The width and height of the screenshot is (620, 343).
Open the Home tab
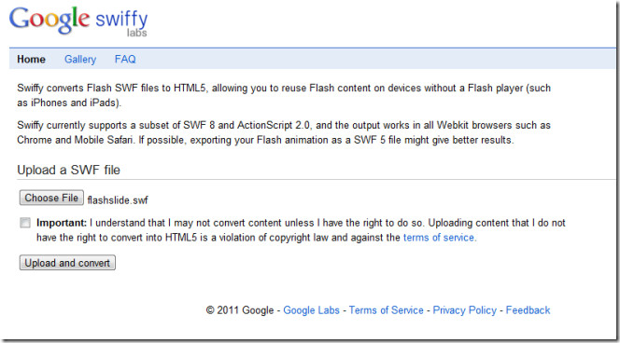(31, 60)
